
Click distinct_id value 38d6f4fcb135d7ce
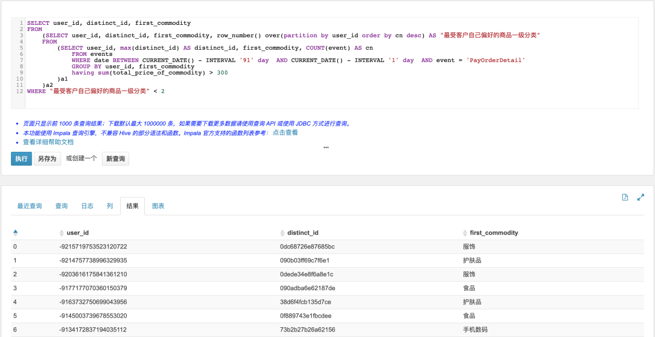tap(305, 302)
